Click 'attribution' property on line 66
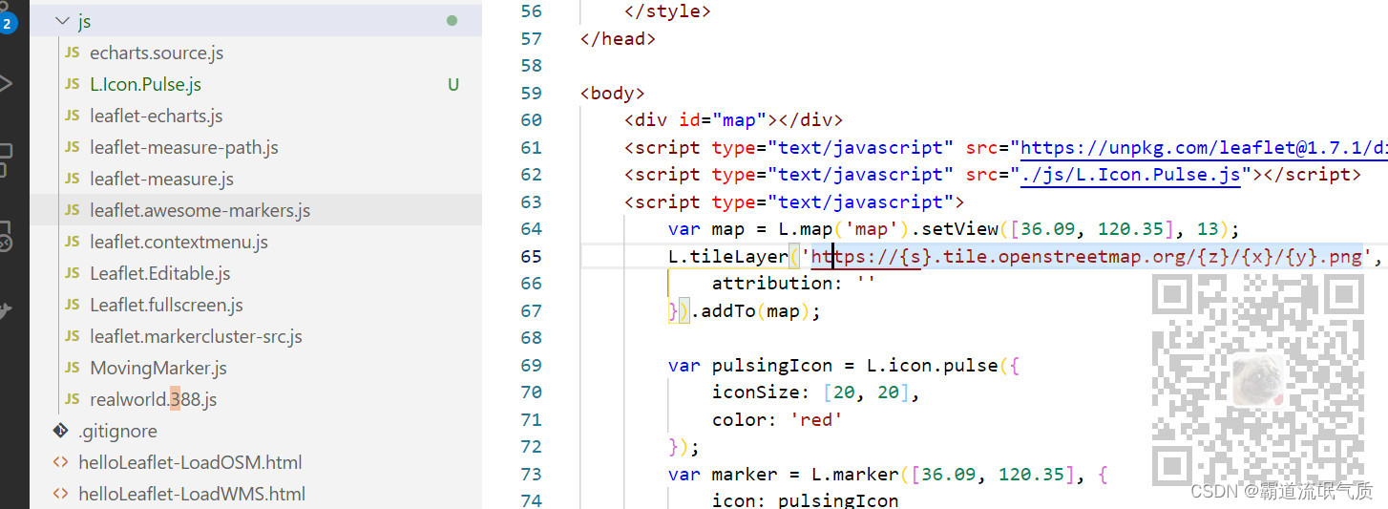Viewport: 1388px width, 509px height. coord(772,284)
